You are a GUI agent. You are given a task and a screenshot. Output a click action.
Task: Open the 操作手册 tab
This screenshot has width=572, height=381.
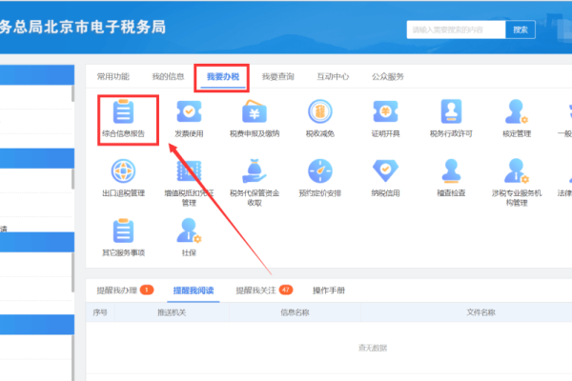click(x=329, y=291)
